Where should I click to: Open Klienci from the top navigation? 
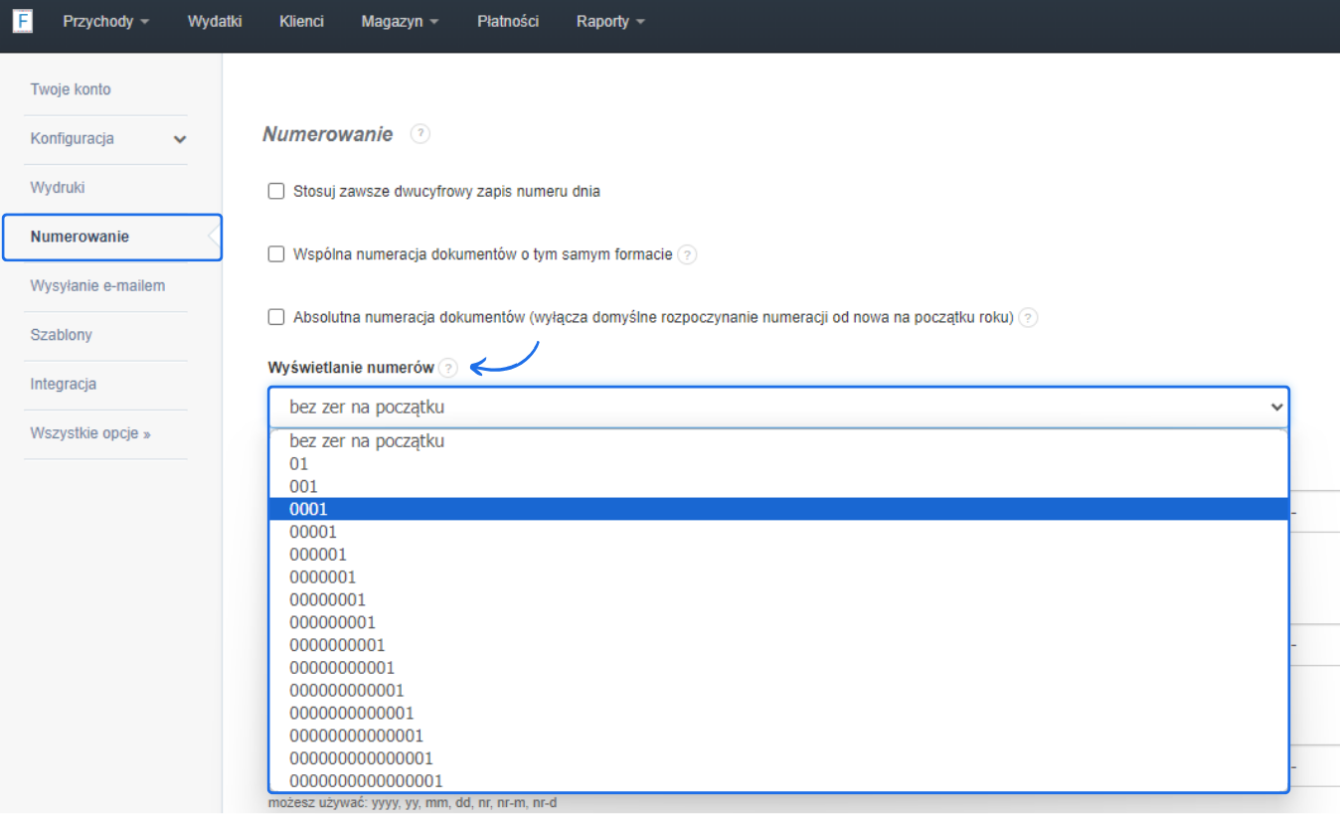pyautogui.click(x=301, y=21)
